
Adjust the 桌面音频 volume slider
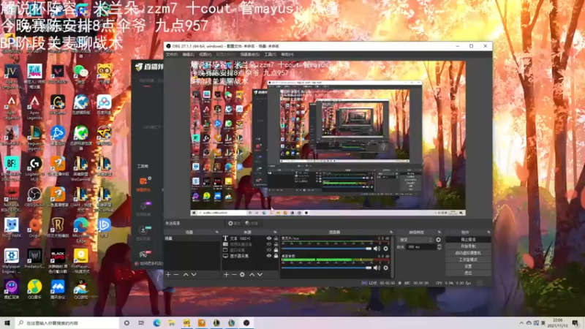click(x=327, y=268)
